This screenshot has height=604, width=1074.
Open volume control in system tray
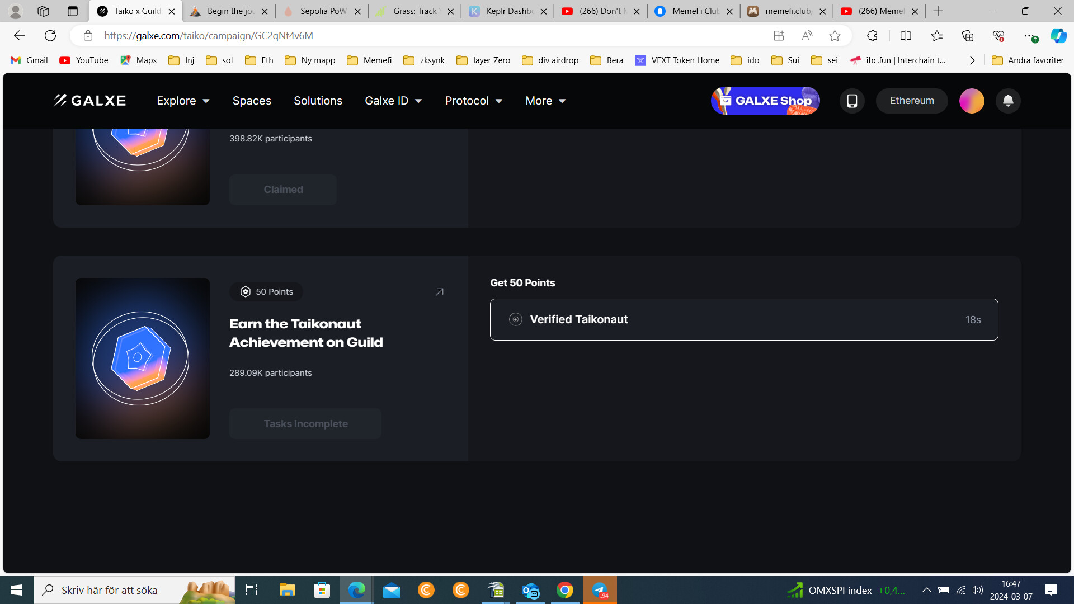pos(977,590)
